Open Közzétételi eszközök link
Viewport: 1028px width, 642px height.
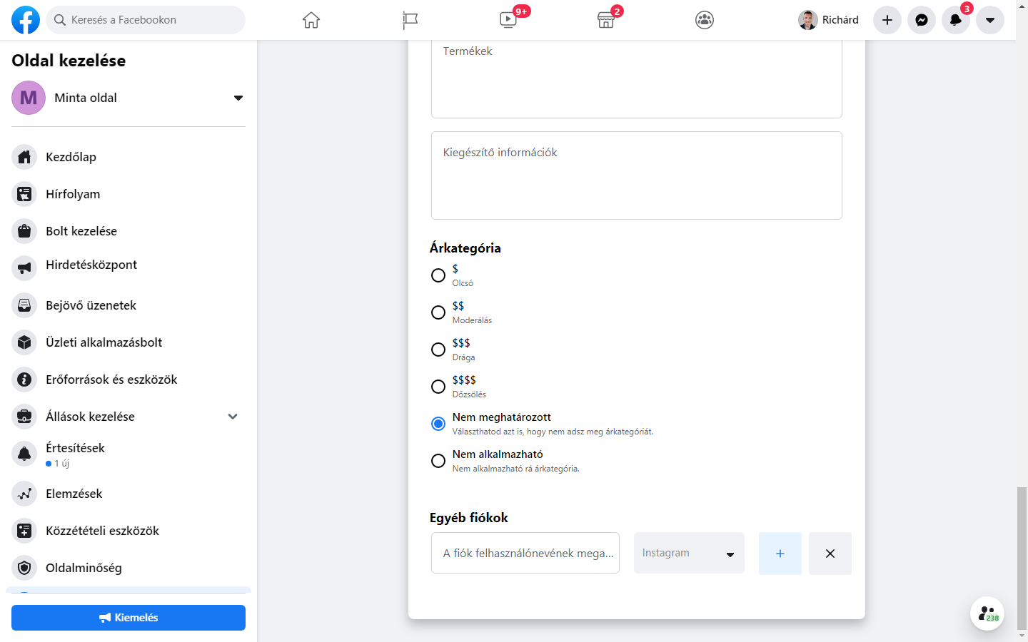click(x=128, y=531)
